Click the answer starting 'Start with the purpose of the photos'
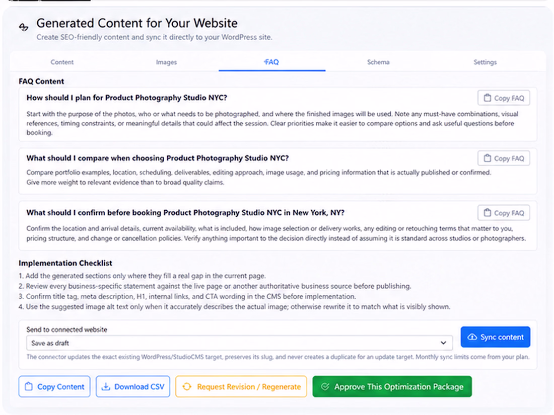 (272, 123)
